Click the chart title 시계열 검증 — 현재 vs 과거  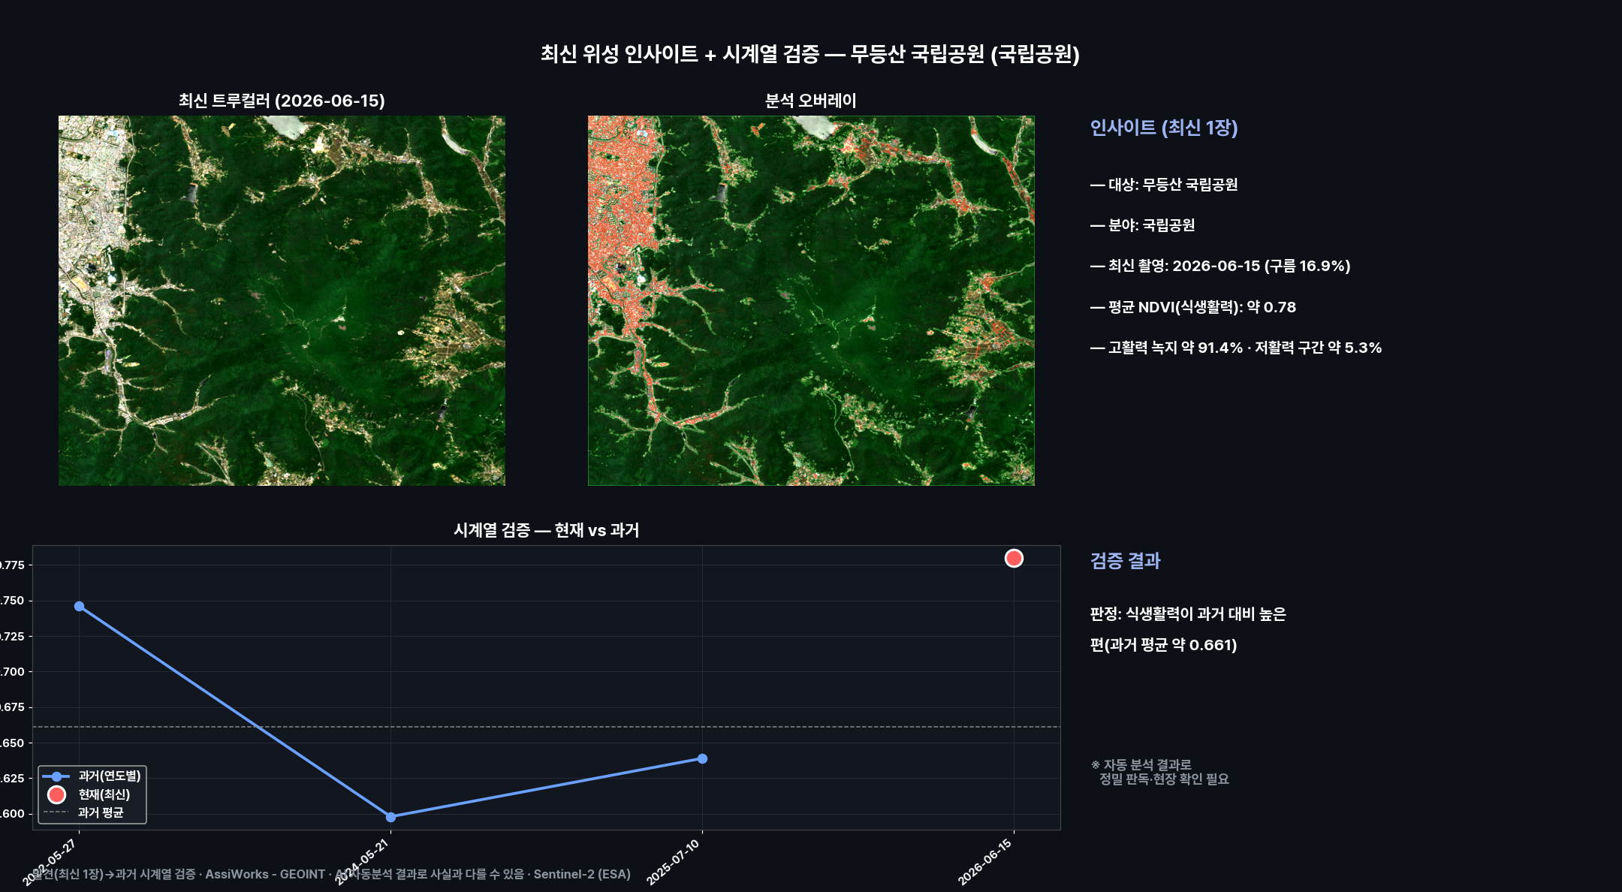[546, 530]
